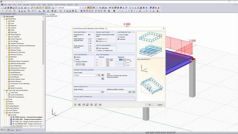Switch to the Display navigator tab
Viewport: 238px width, 134px height.
click(11, 130)
